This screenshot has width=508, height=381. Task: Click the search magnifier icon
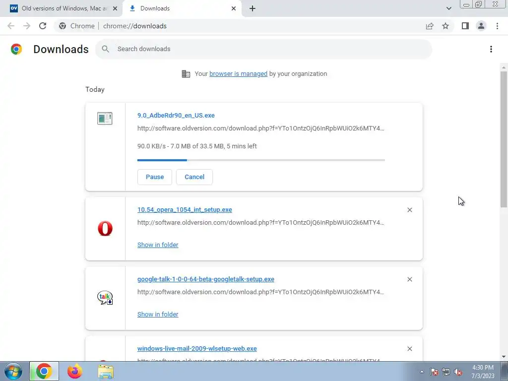coord(105,49)
